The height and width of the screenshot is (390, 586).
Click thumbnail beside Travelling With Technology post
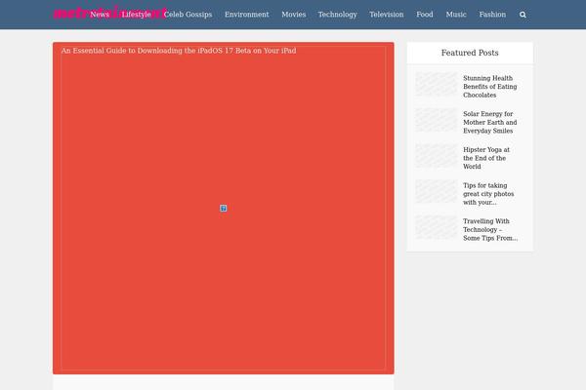pyautogui.click(x=437, y=227)
